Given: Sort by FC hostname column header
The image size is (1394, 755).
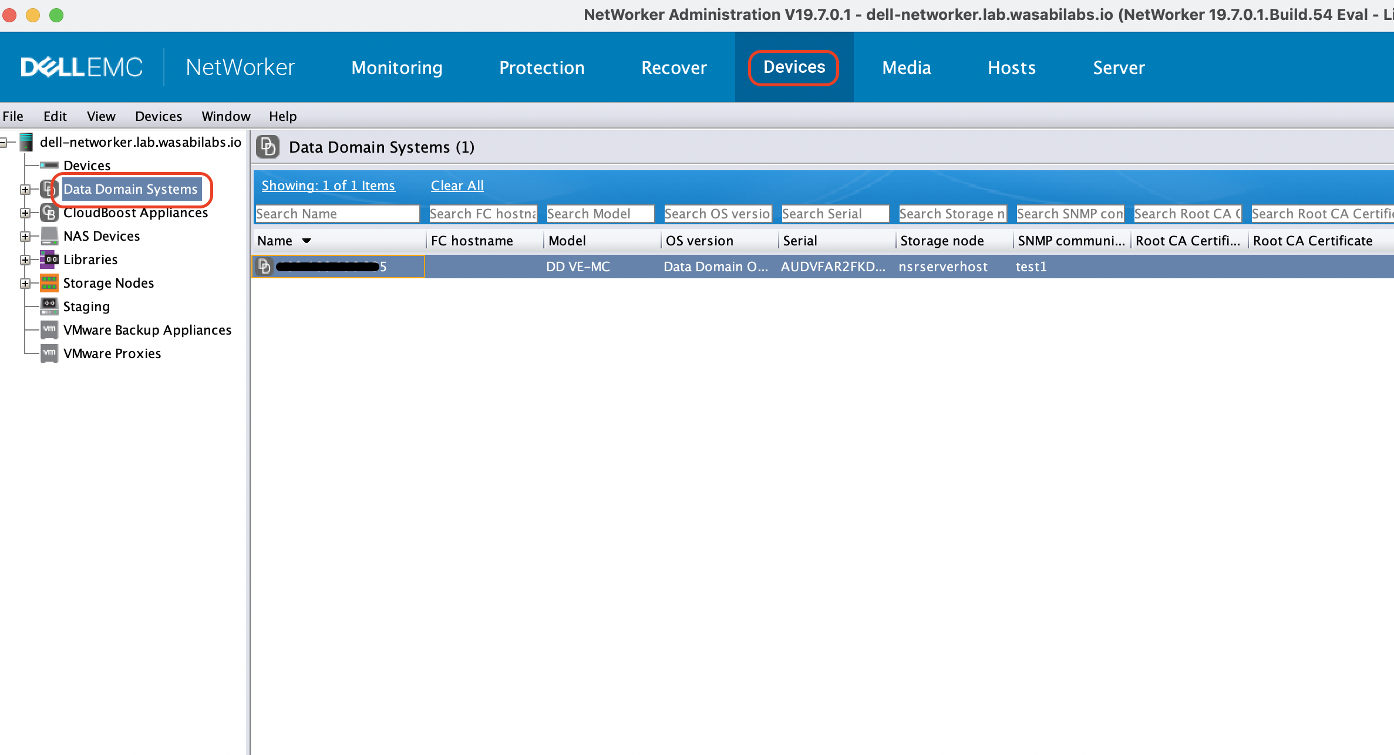Looking at the screenshot, I should coord(484,241).
